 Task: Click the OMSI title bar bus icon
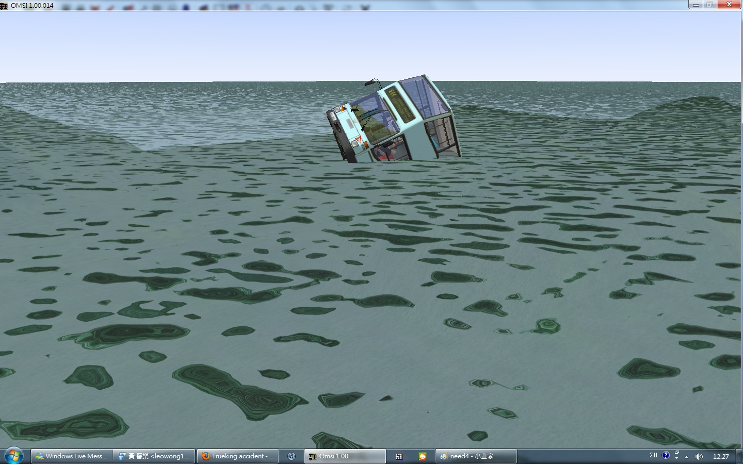(4, 5)
